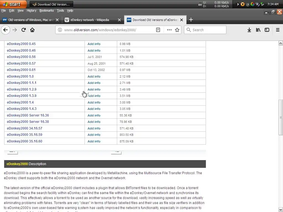Screen dimensions: 283x212
Task: Open the browser home page
Action: point(32,30)
